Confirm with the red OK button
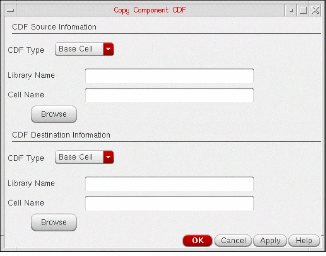This screenshot has height=256, width=326. (198, 241)
